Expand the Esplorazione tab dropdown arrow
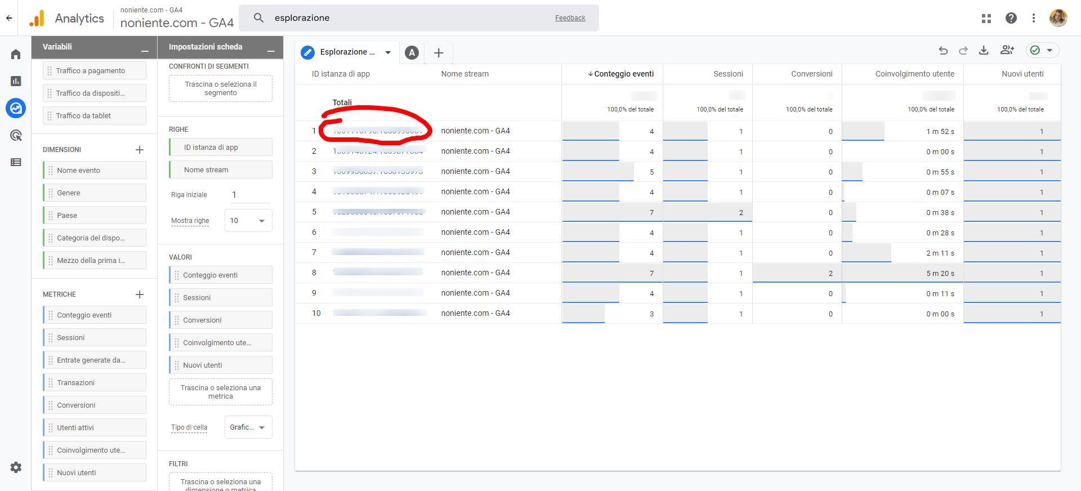 388,52
